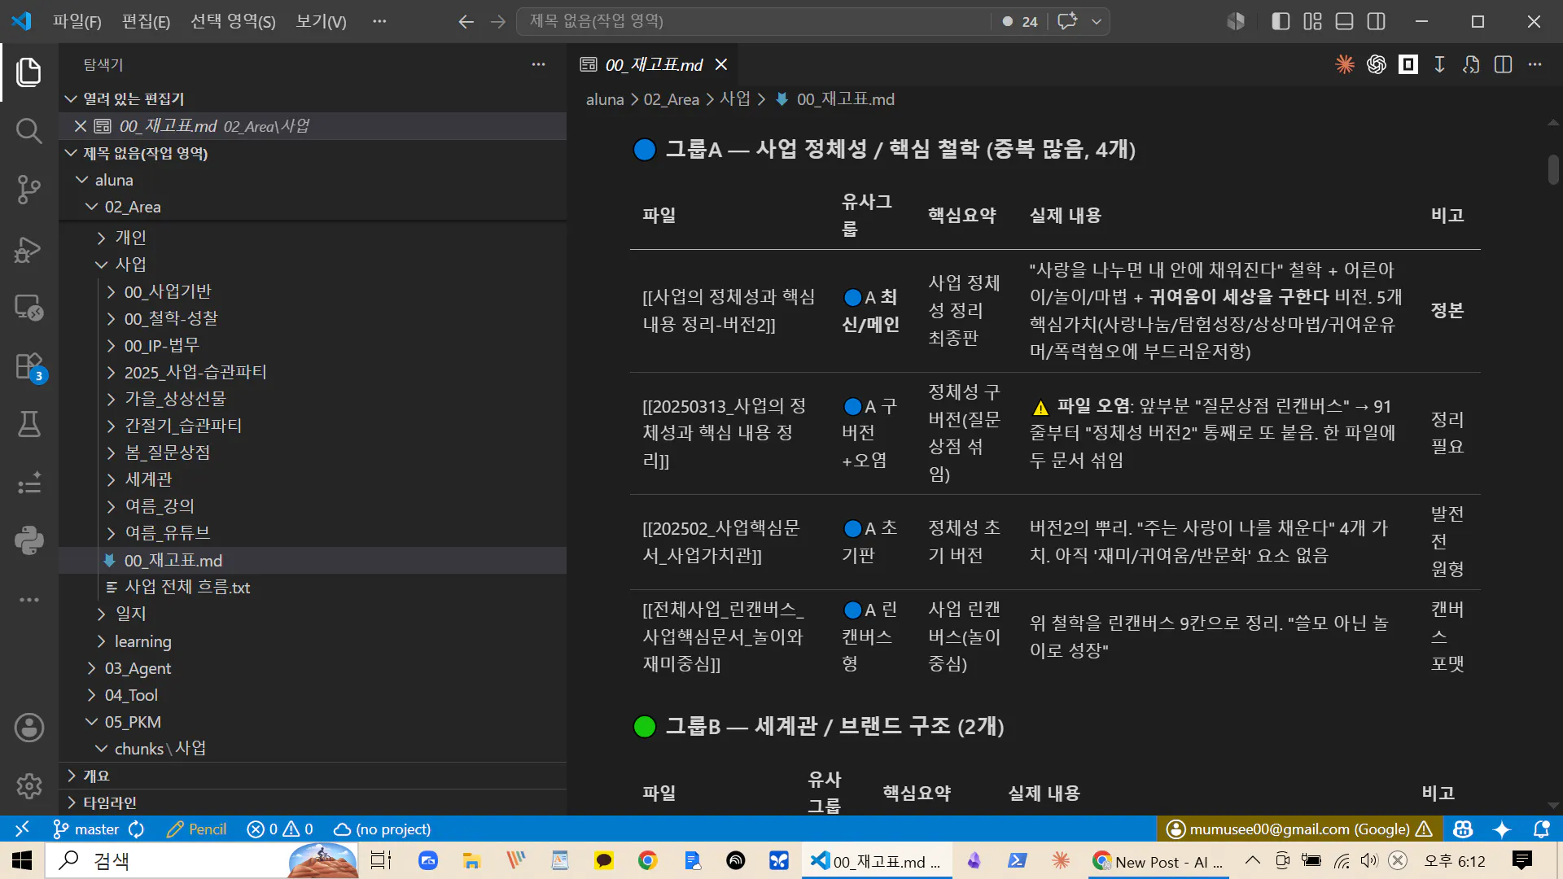Open Chrome from the taskbar
This screenshot has width=1563, height=879.
coord(648,860)
